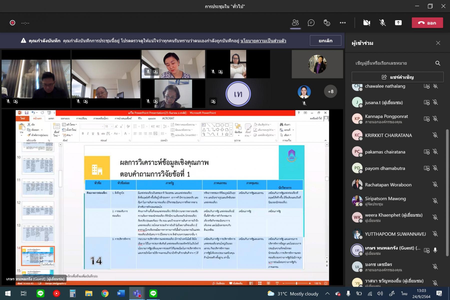Mute Kannapa Pongponrat's microphone icon
The width and height of the screenshot is (450, 300).
pos(435,119)
